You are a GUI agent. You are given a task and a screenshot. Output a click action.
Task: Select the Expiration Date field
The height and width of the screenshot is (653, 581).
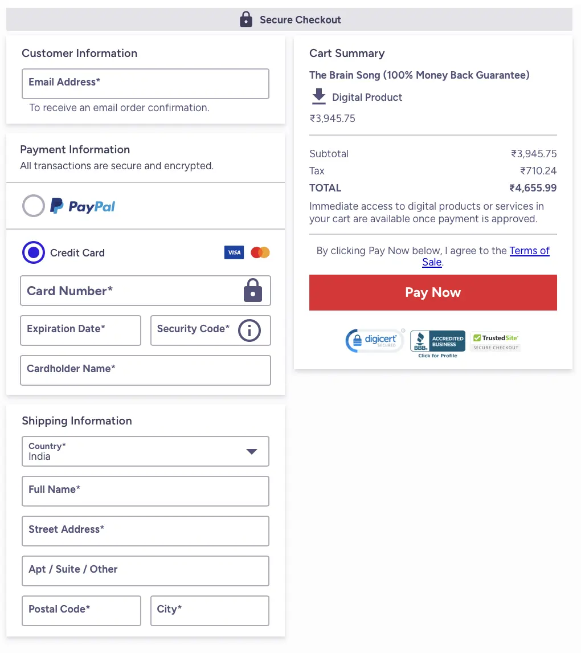pos(80,330)
